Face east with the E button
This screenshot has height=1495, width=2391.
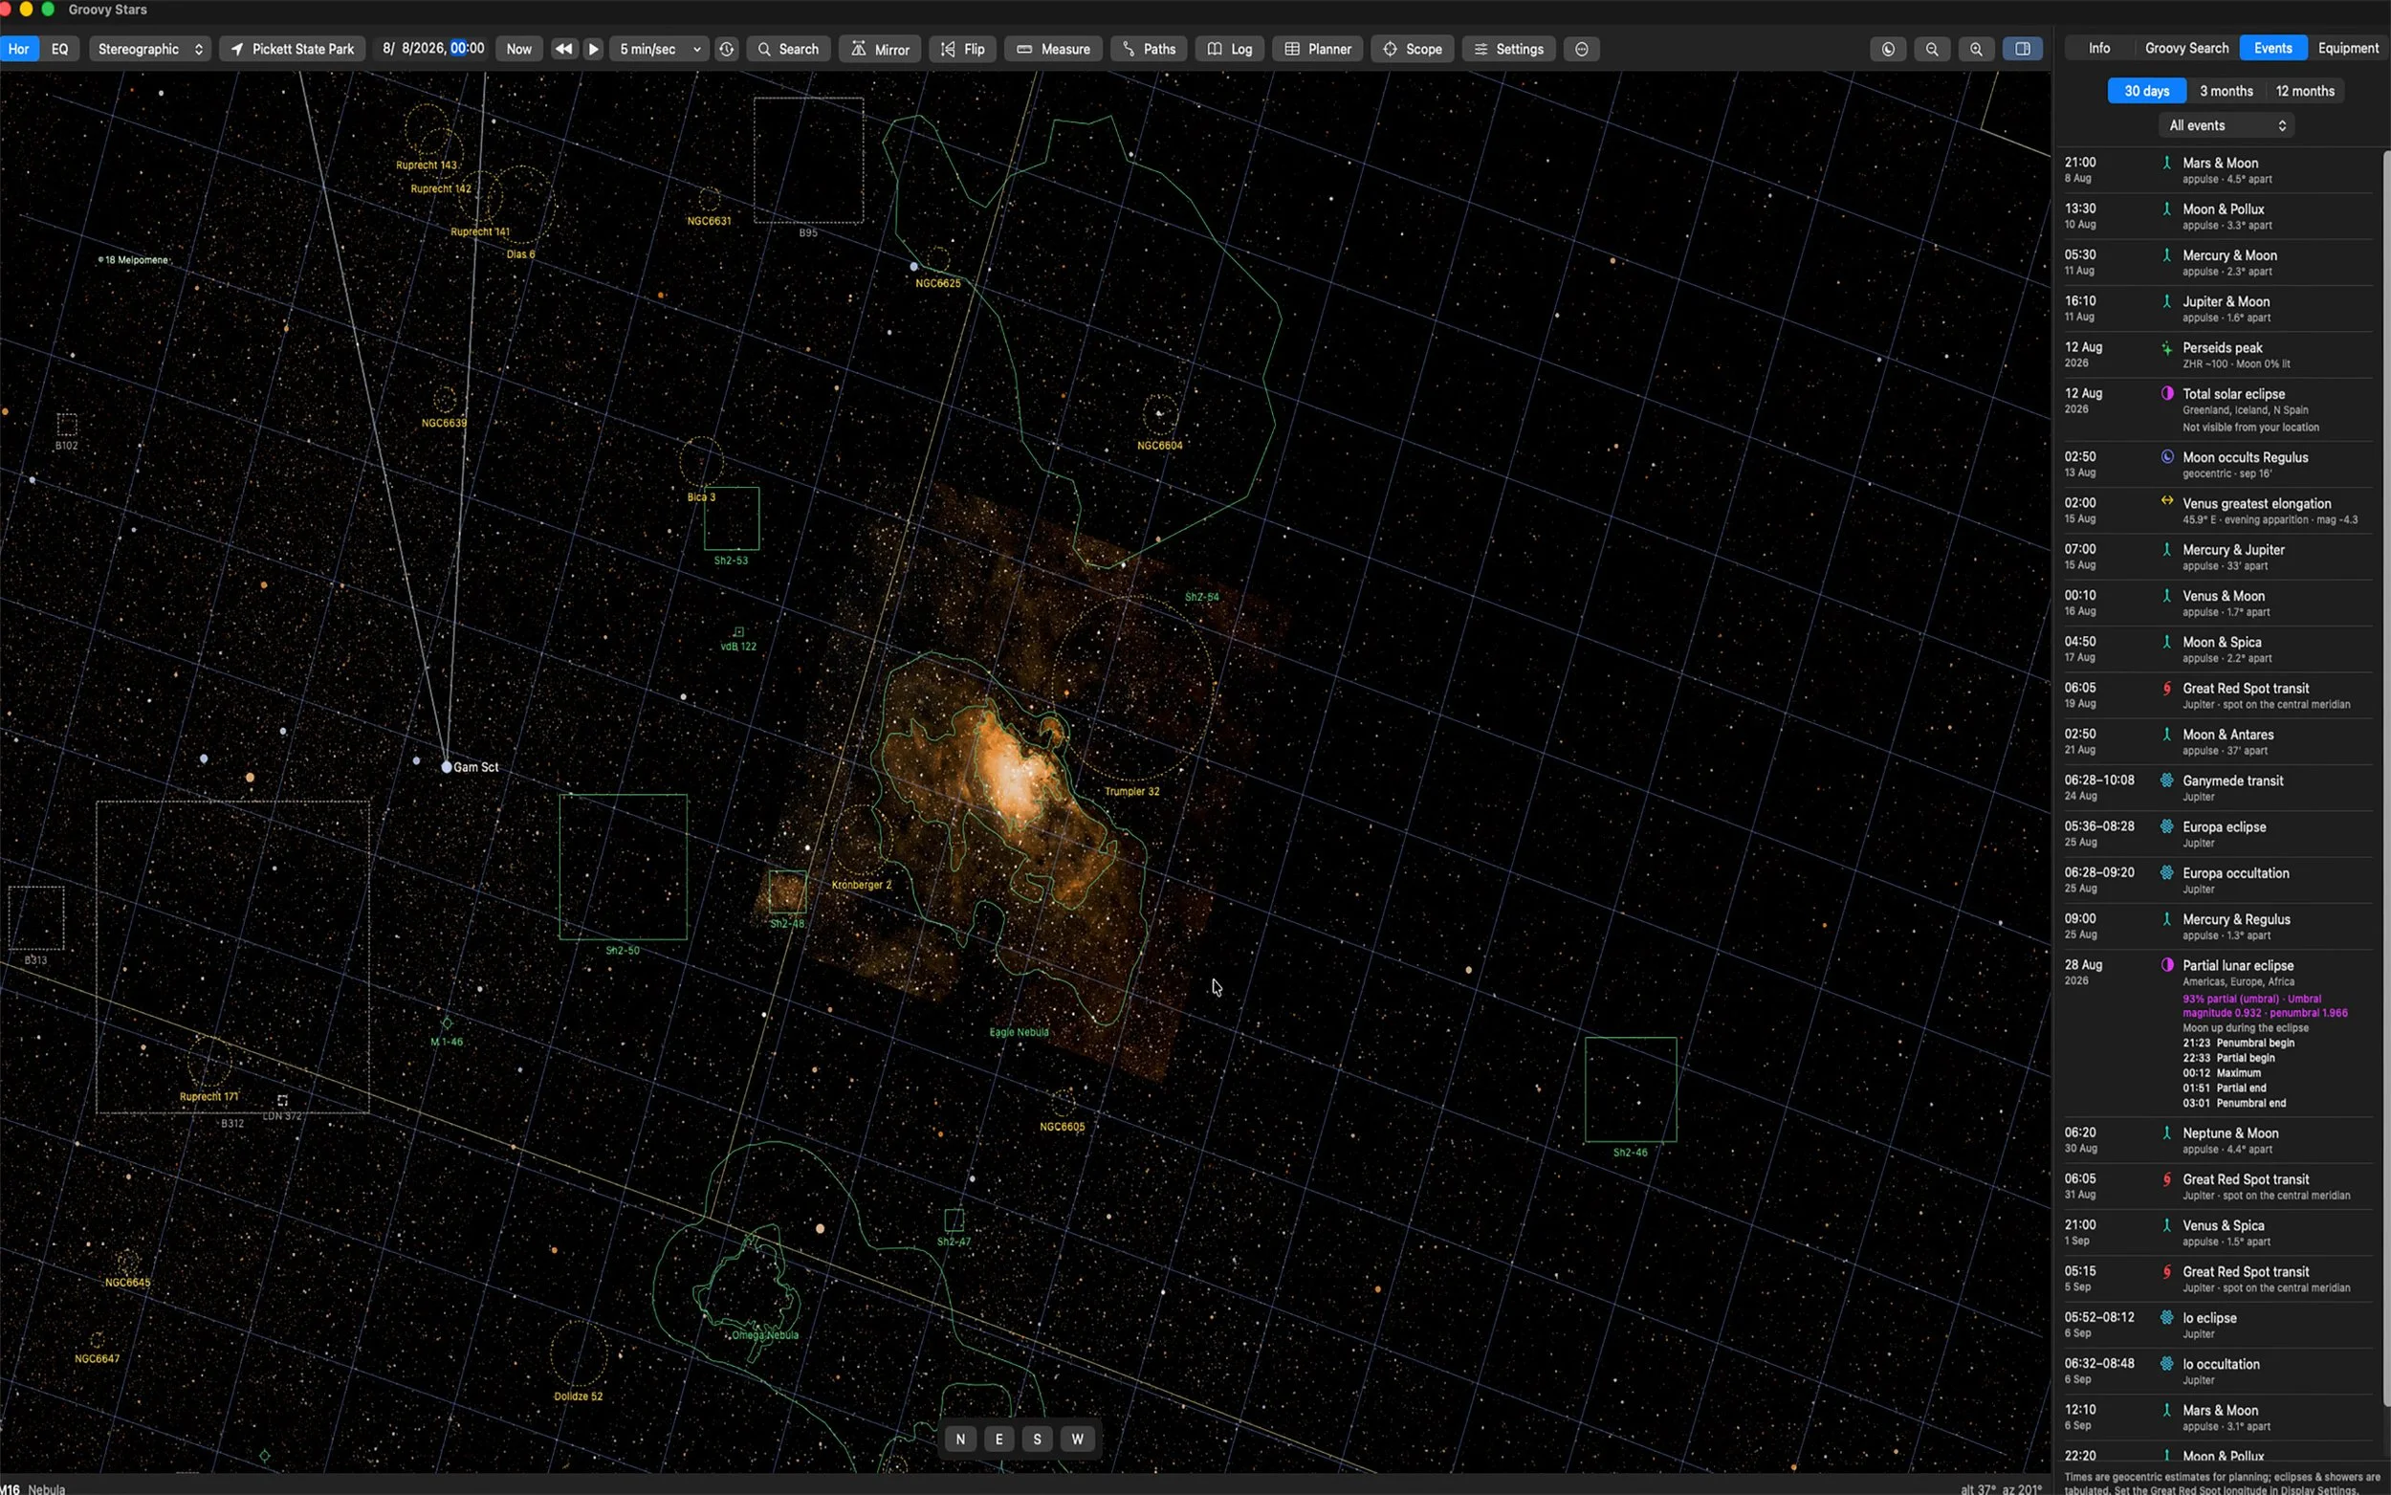(999, 1440)
